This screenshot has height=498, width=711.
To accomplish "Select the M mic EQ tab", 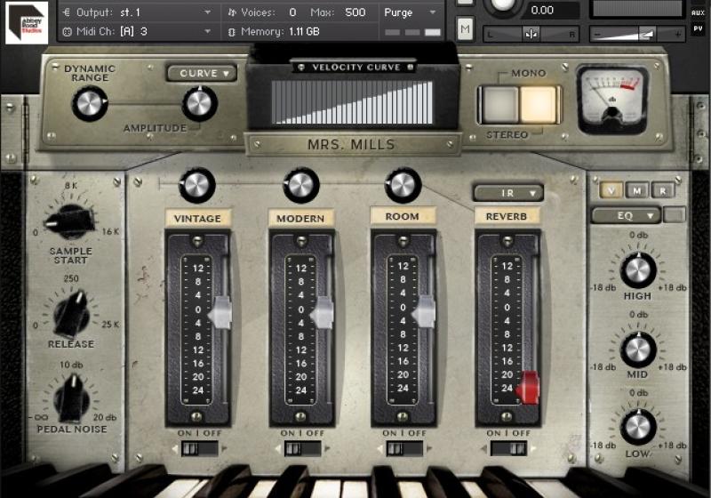I will pyautogui.click(x=637, y=190).
